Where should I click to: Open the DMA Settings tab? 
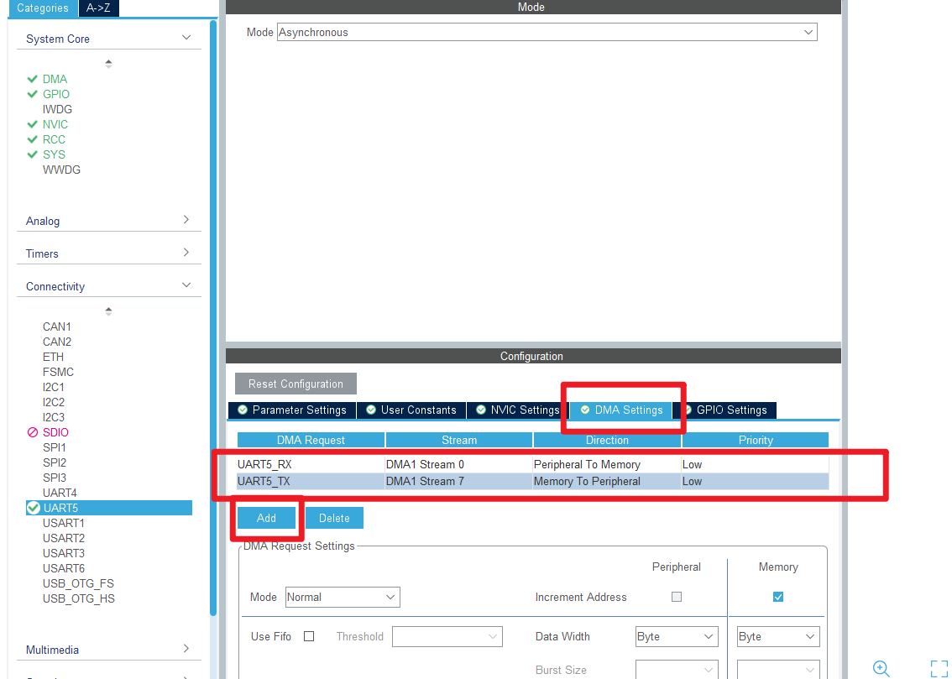pyautogui.click(x=622, y=410)
